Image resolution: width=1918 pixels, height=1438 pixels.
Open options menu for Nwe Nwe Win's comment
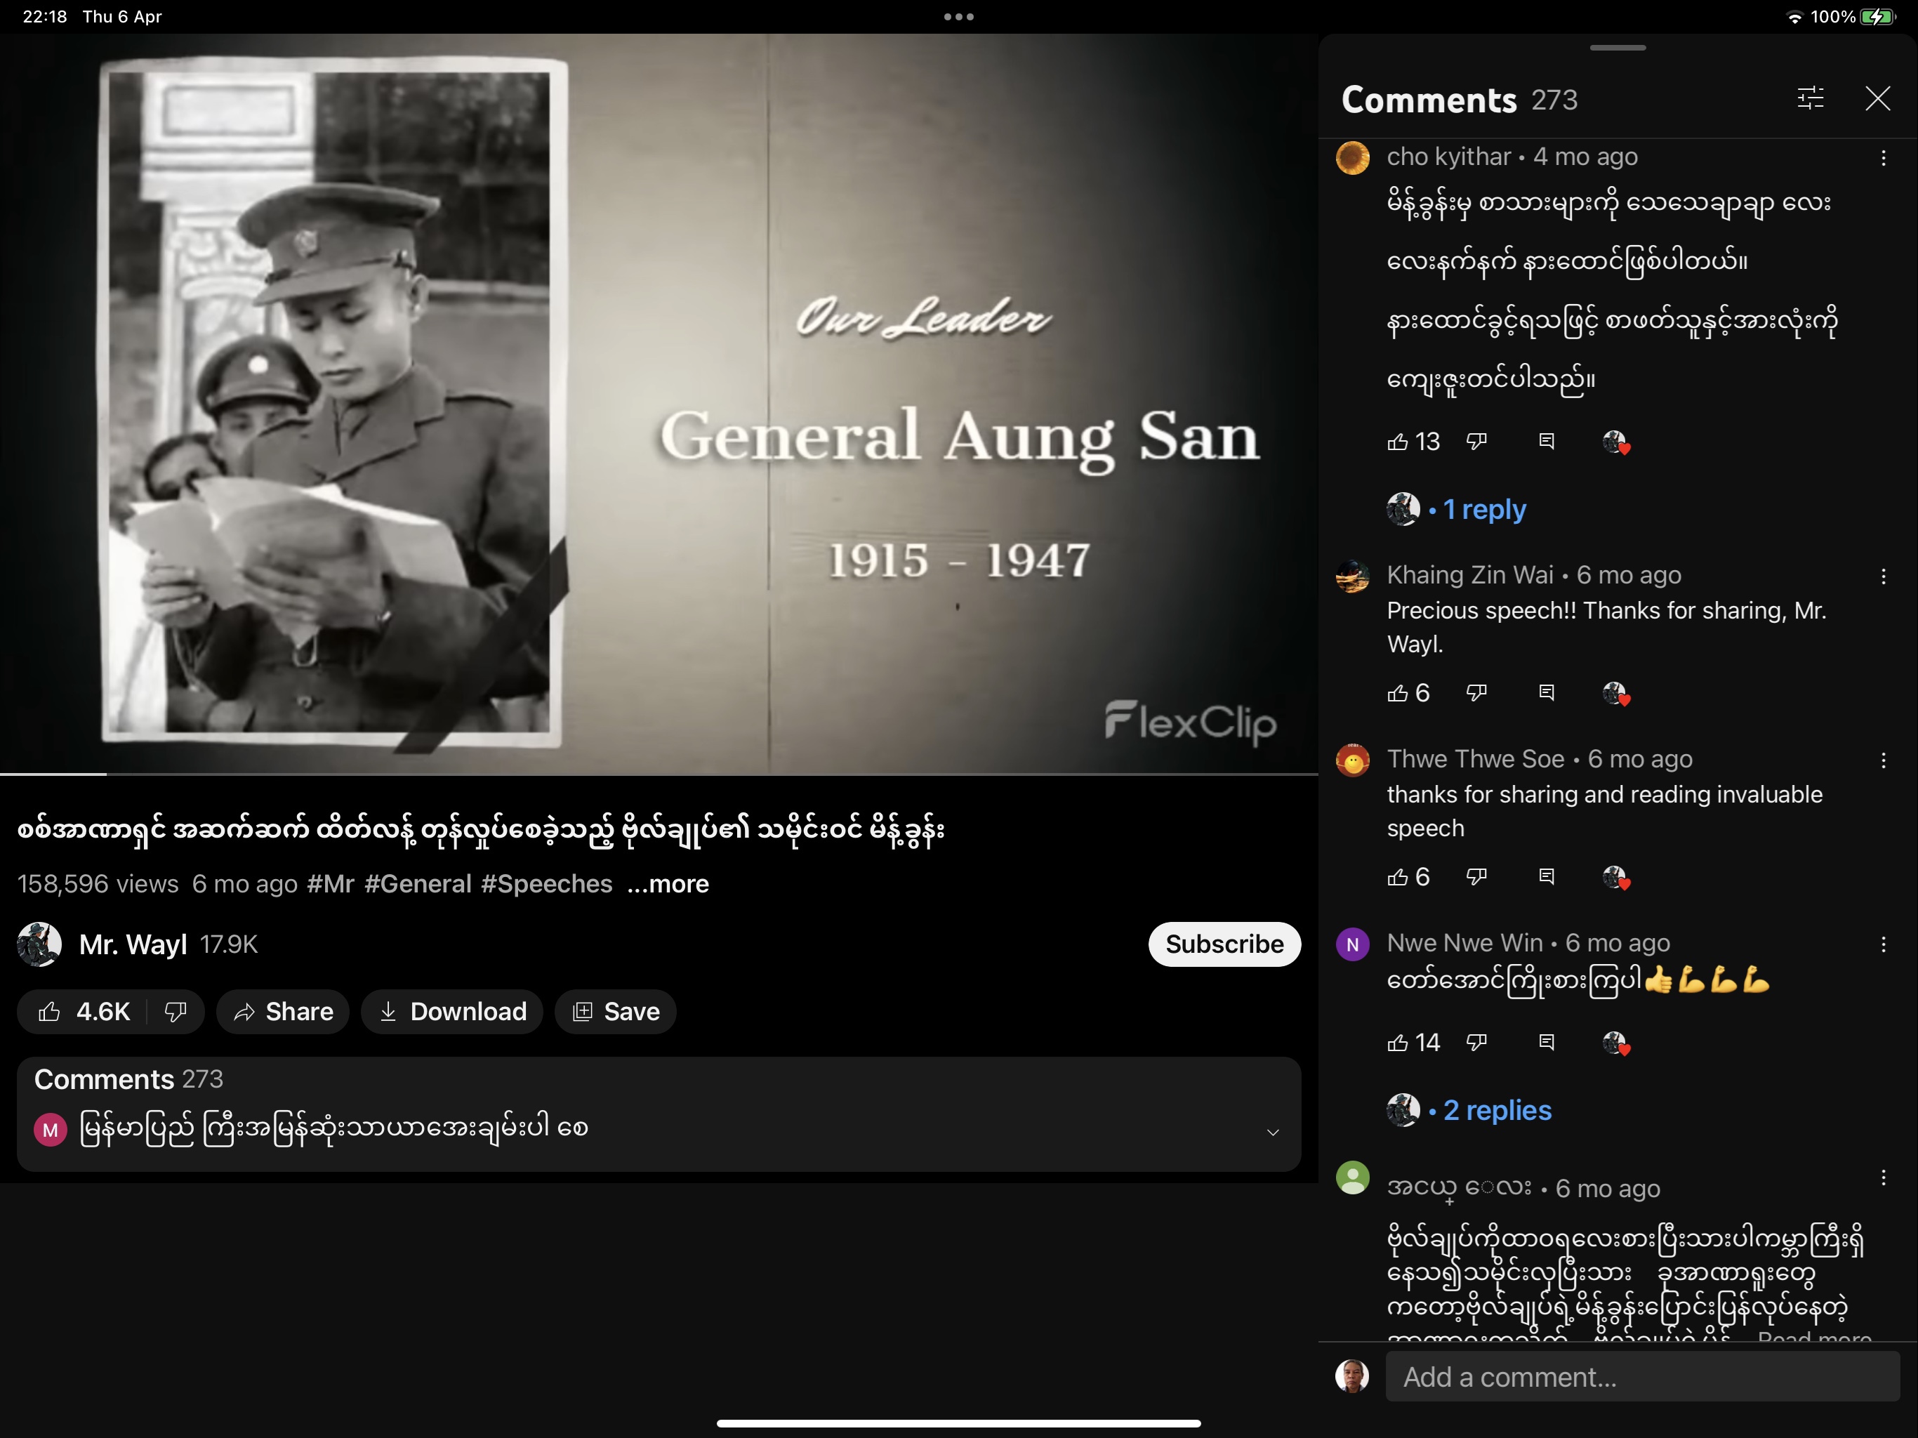coord(1884,944)
